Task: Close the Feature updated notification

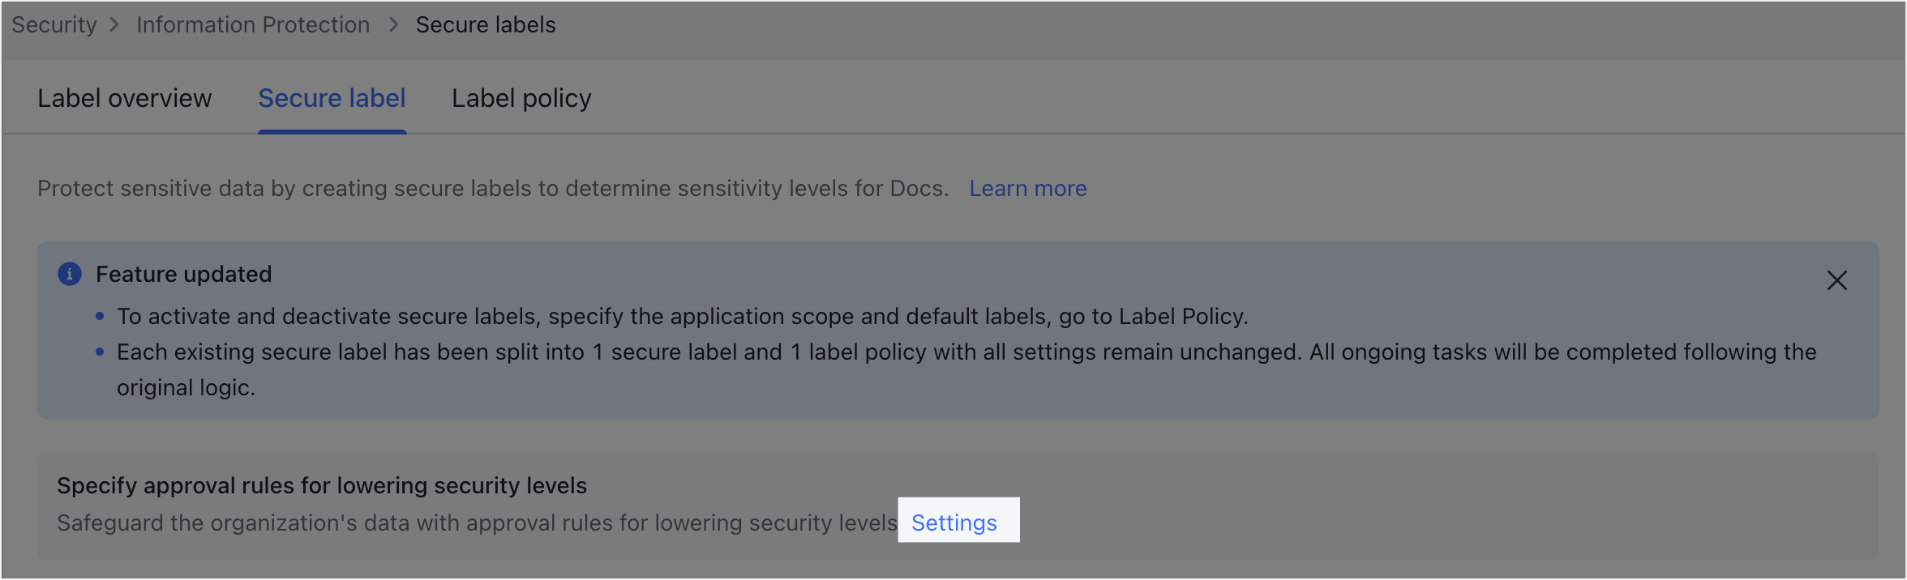Action: coord(1837,280)
